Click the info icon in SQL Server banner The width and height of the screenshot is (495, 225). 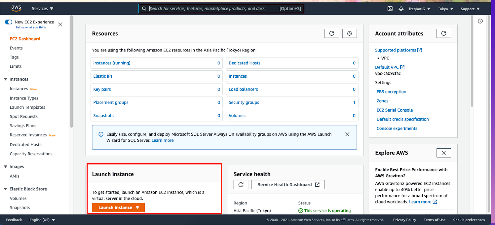click(101, 134)
